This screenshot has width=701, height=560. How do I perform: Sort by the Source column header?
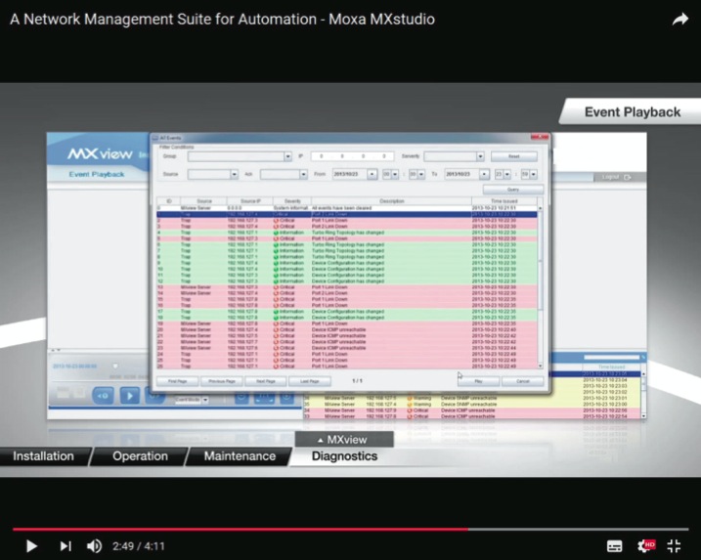tap(204, 201)
